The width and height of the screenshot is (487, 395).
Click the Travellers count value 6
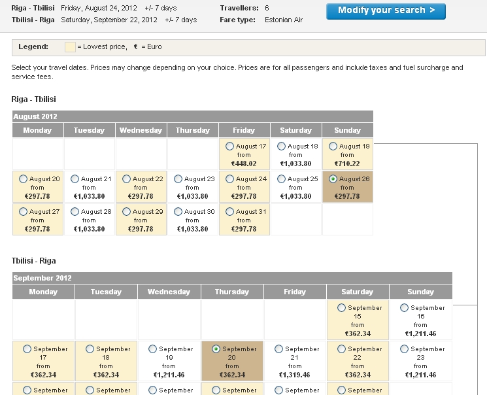267,8
